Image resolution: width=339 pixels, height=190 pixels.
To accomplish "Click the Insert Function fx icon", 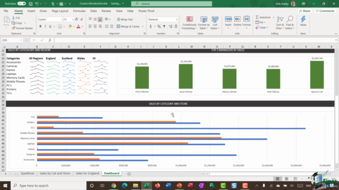I will point(50,40).
